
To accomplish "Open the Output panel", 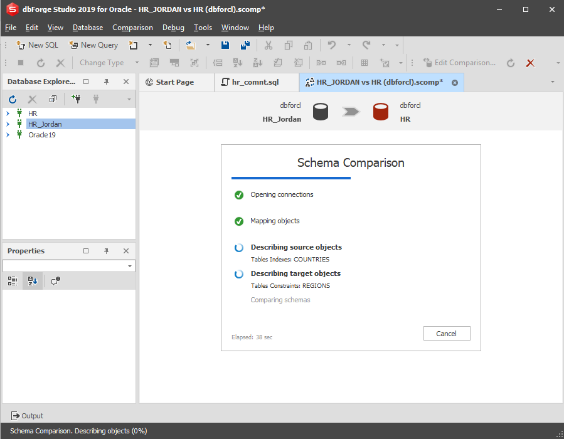I will (27, 416).
